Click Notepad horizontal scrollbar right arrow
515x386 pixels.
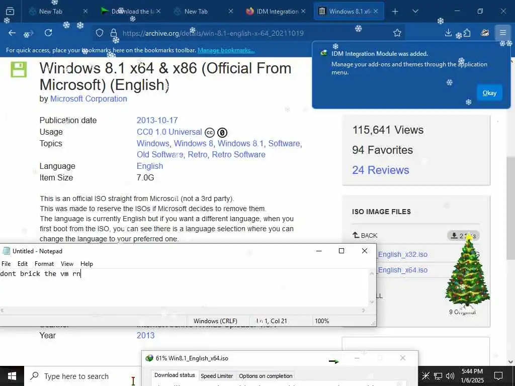pyautogui.click(x=364, y=310)
